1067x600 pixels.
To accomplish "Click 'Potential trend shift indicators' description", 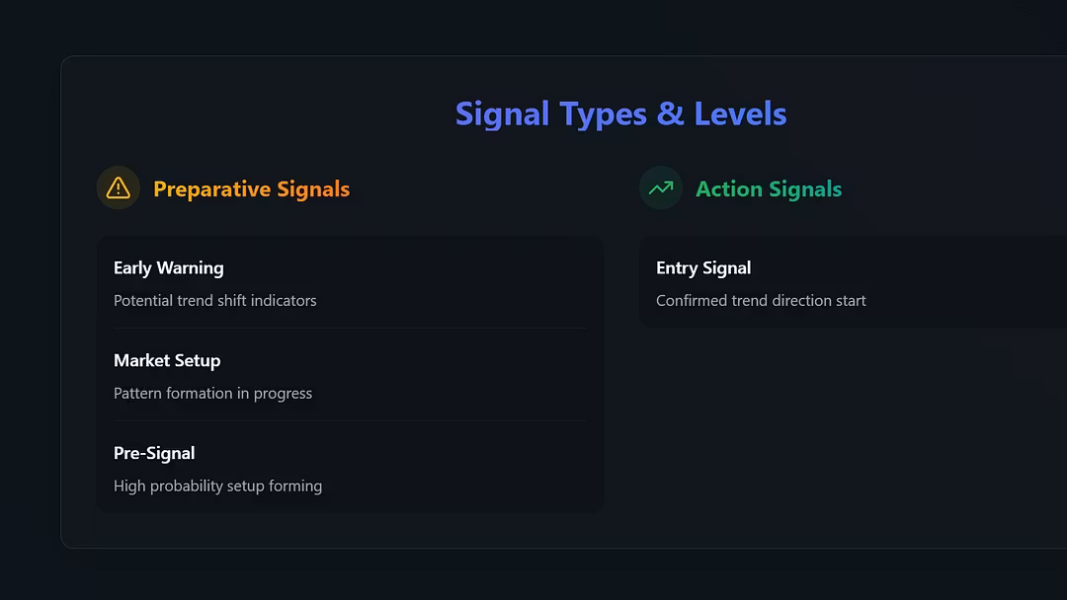I will 214,300.
